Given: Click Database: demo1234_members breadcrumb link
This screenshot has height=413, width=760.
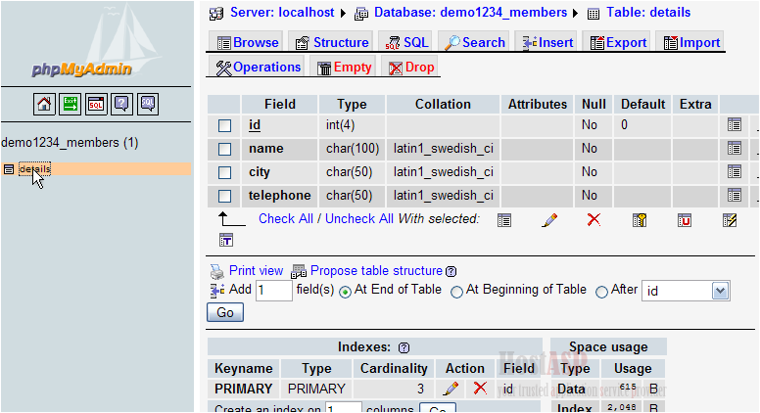Looking at the screenshot, I should point(470,13).
